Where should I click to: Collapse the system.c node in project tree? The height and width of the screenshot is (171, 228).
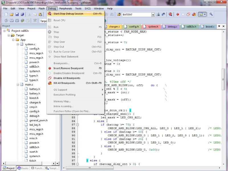[18, 44]
